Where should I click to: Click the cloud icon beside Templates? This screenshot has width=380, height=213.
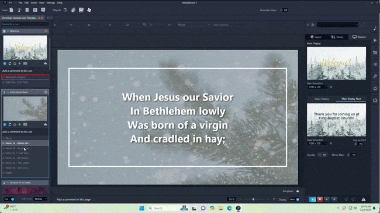pyautogui.click(x=298, y=191)
